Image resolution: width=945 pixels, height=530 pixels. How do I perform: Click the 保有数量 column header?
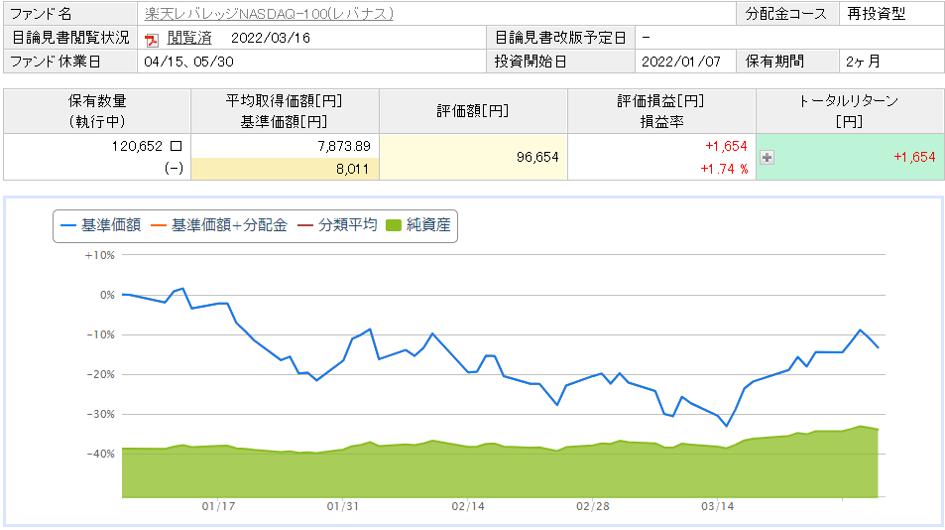97,111
